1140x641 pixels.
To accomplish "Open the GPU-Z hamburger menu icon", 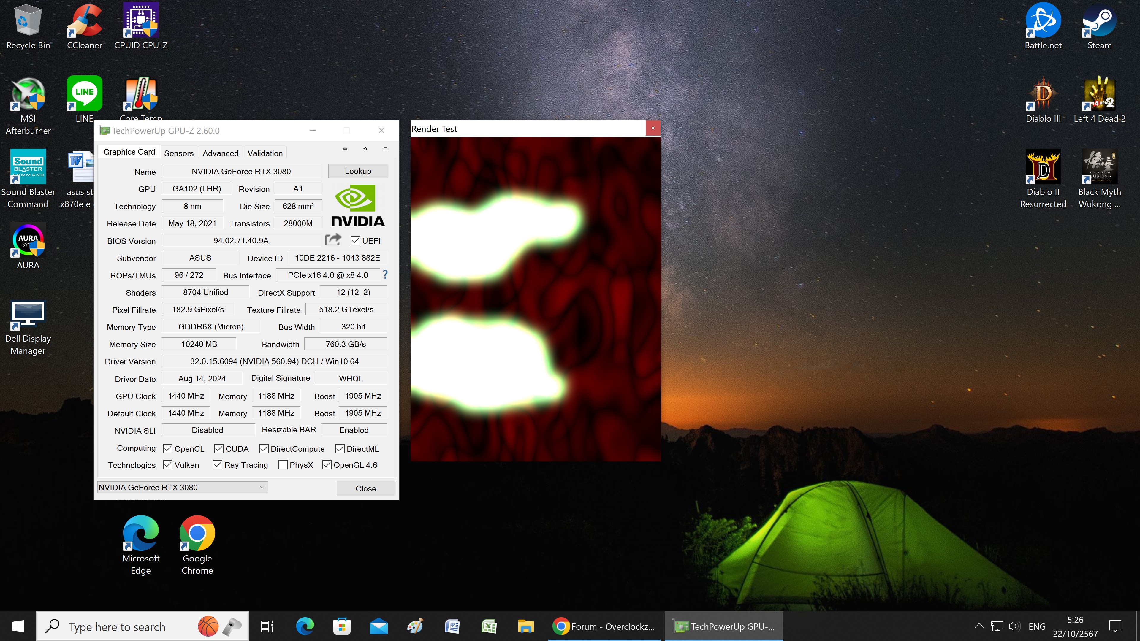I will (x=385, y=149).
